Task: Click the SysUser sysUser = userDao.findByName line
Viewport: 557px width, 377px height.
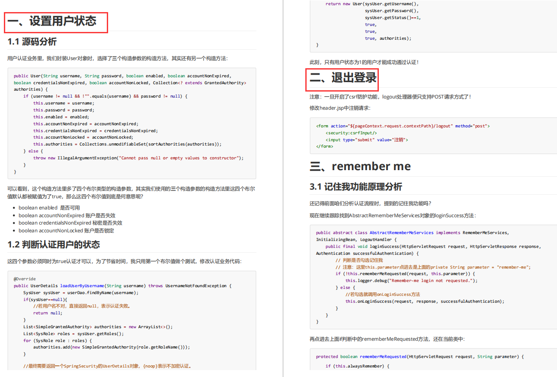Action: [81, 293]
